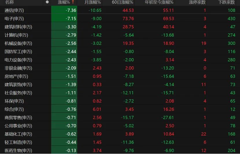Viewport: 240px width, 154px height.
Task: Select the 国防军工(申万) row
Action: coord(120,52)
